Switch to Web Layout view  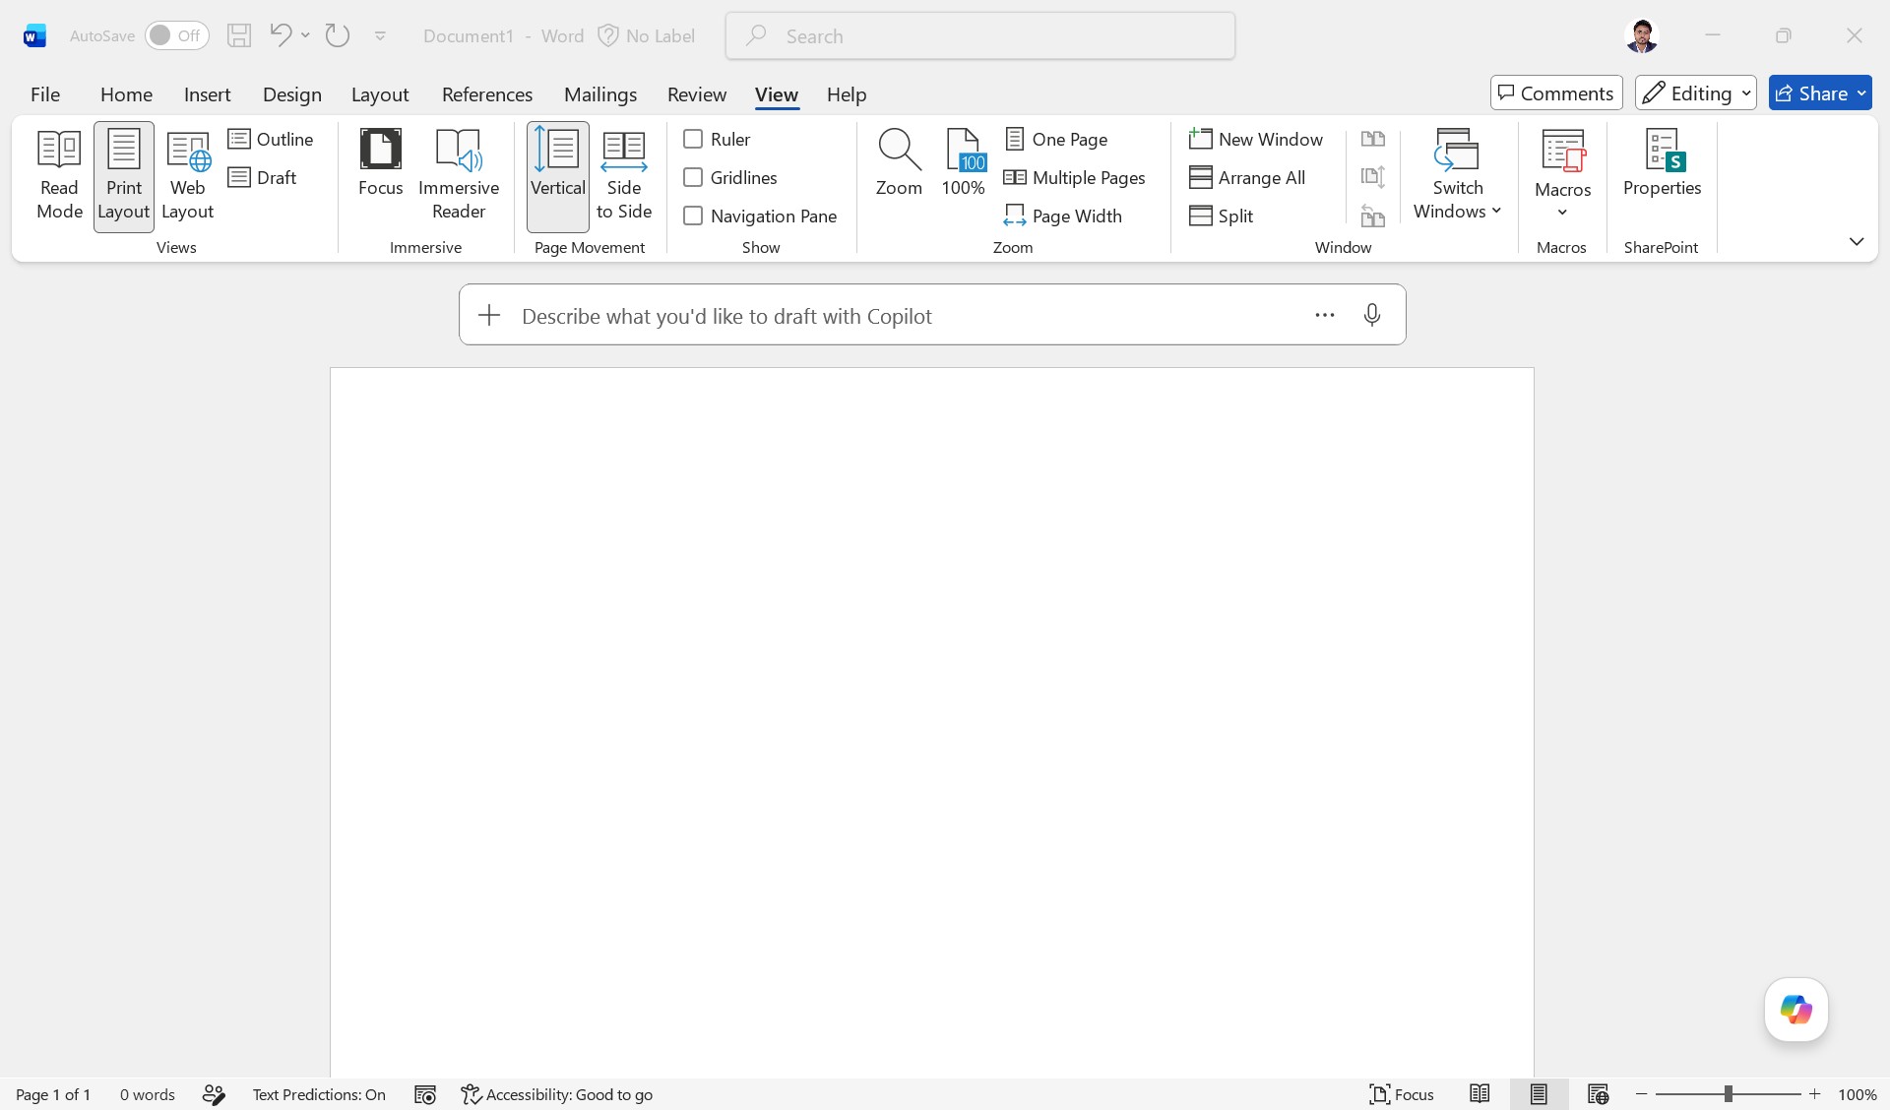pyautogui.click(x=187, y=176)
